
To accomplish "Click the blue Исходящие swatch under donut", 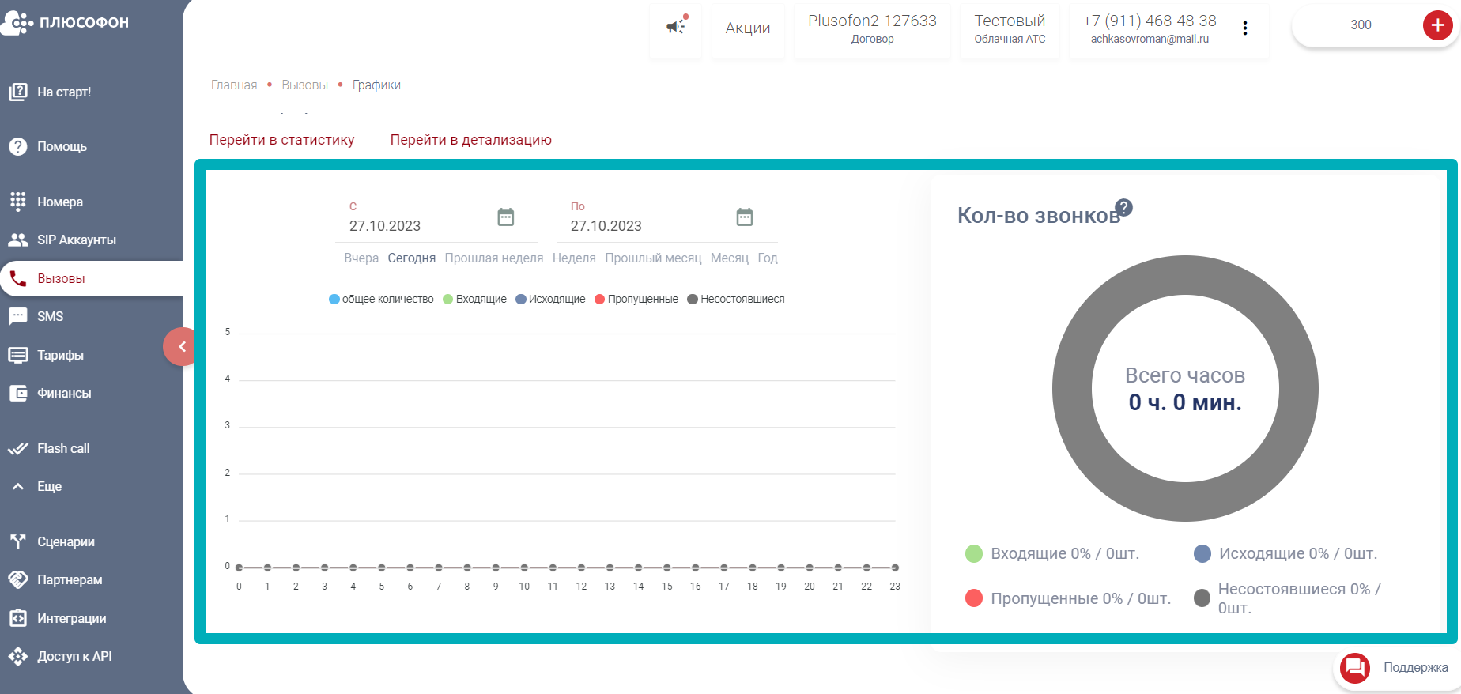I will click(x=1202, y=553).
